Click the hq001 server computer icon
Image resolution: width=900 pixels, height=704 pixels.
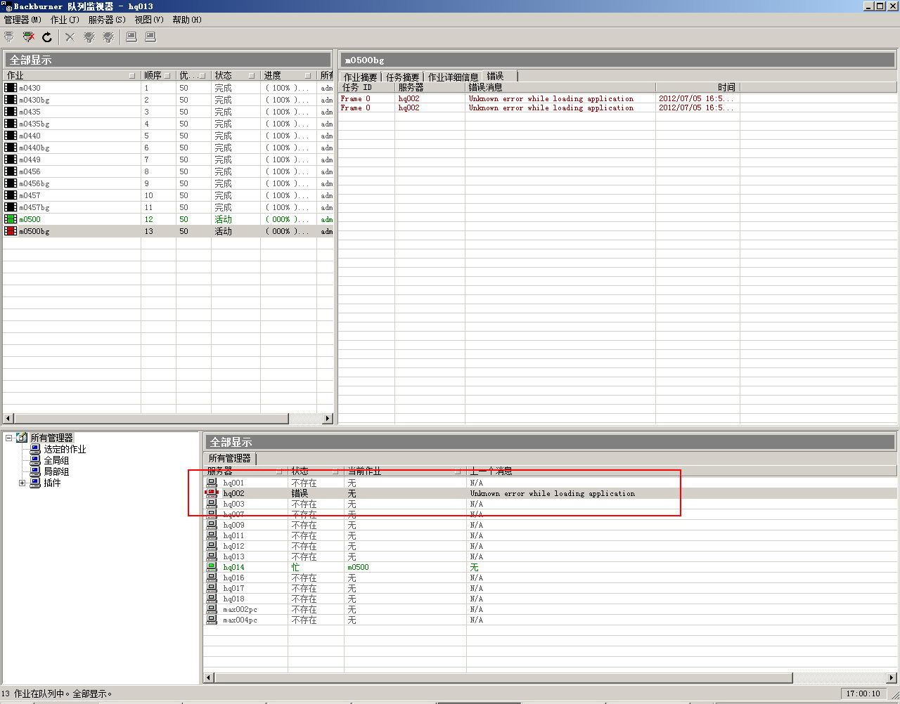(x=212, y=483)
